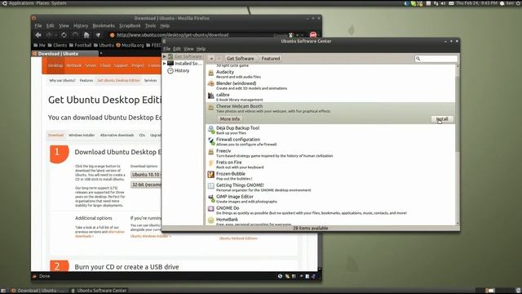Click the Frets on Fire icon
The width and height of the screenshot is (522, 294).
210,164
